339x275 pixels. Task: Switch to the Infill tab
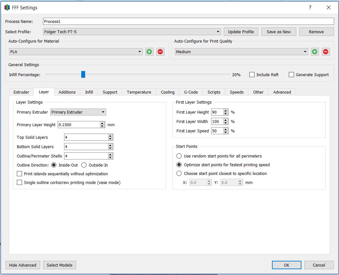tap(89, 92)
